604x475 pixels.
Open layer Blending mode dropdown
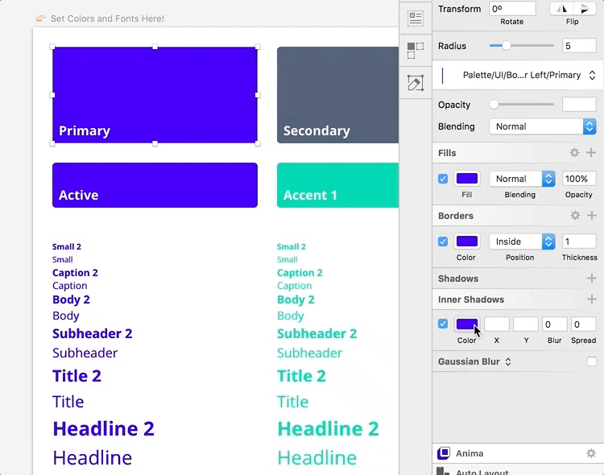coord(543,126)
